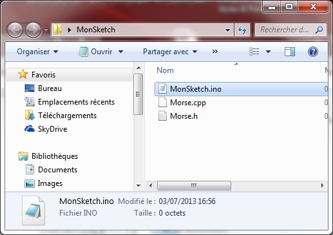Select the MonSketch.ino file
This screenshot has width=333, height=235.
(241, 89)
